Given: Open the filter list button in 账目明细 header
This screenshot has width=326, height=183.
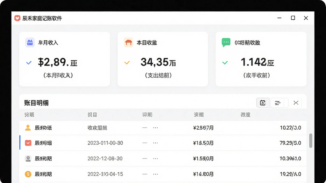Looking at the screenshot, I should (x=278, y=103).
